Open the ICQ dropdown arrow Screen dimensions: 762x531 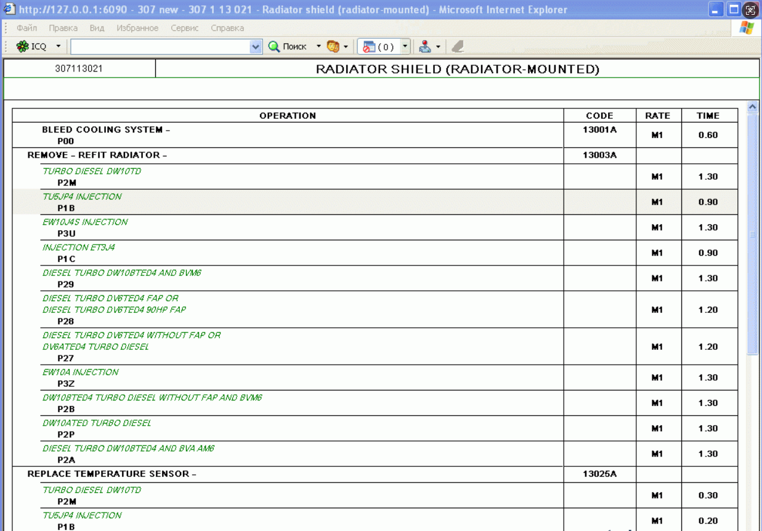pos(59,47)
